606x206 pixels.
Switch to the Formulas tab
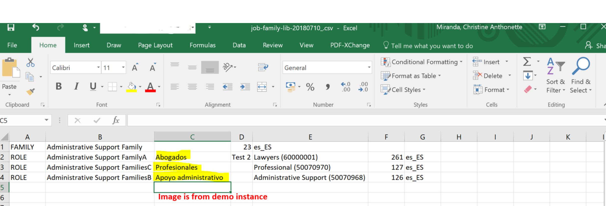pyautogui.click(x=203, y=45)
